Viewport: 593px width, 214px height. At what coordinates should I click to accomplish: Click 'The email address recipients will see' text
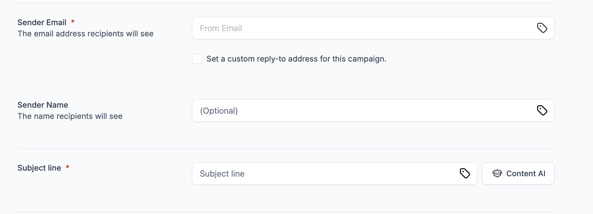point(85,34)
